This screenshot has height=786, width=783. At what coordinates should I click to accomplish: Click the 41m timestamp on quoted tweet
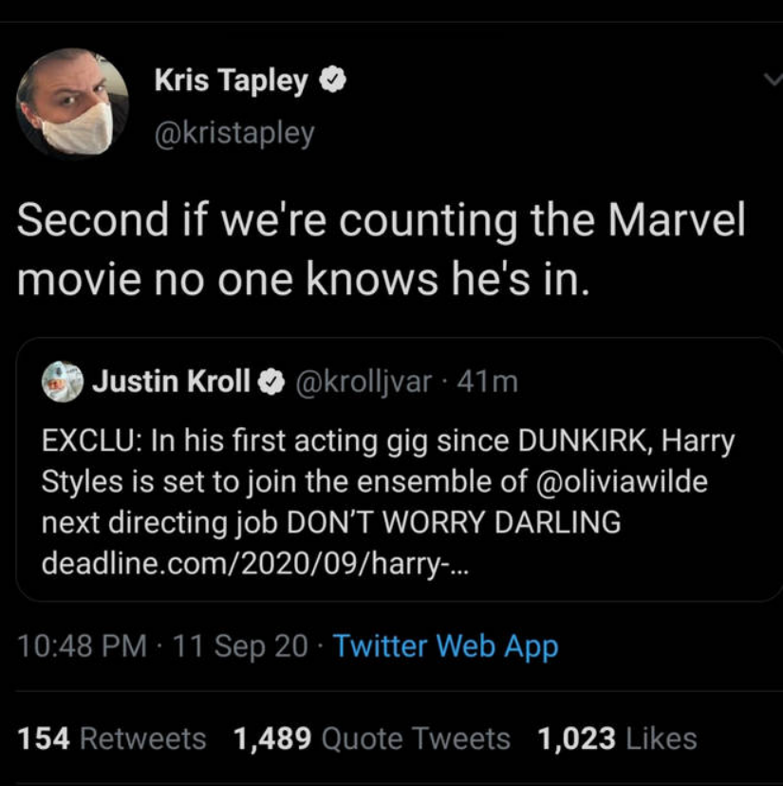[488, 382]
